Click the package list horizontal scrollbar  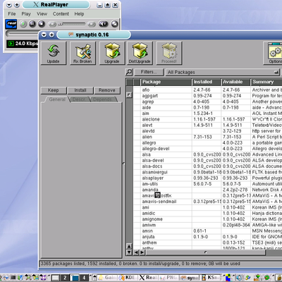click(x=206, y=252)
